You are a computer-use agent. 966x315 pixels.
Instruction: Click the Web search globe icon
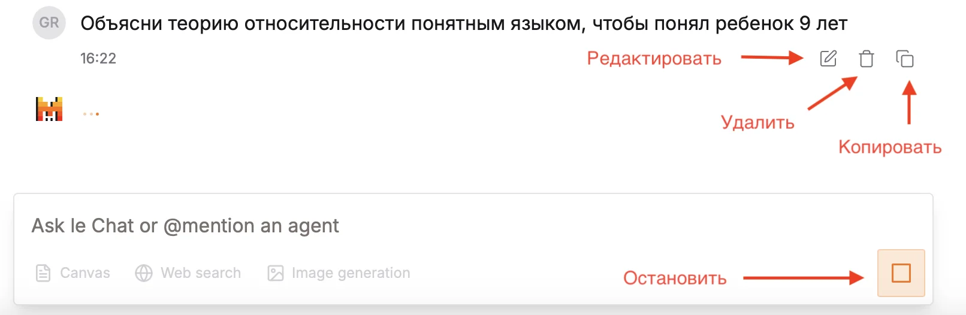pos(144,273)
